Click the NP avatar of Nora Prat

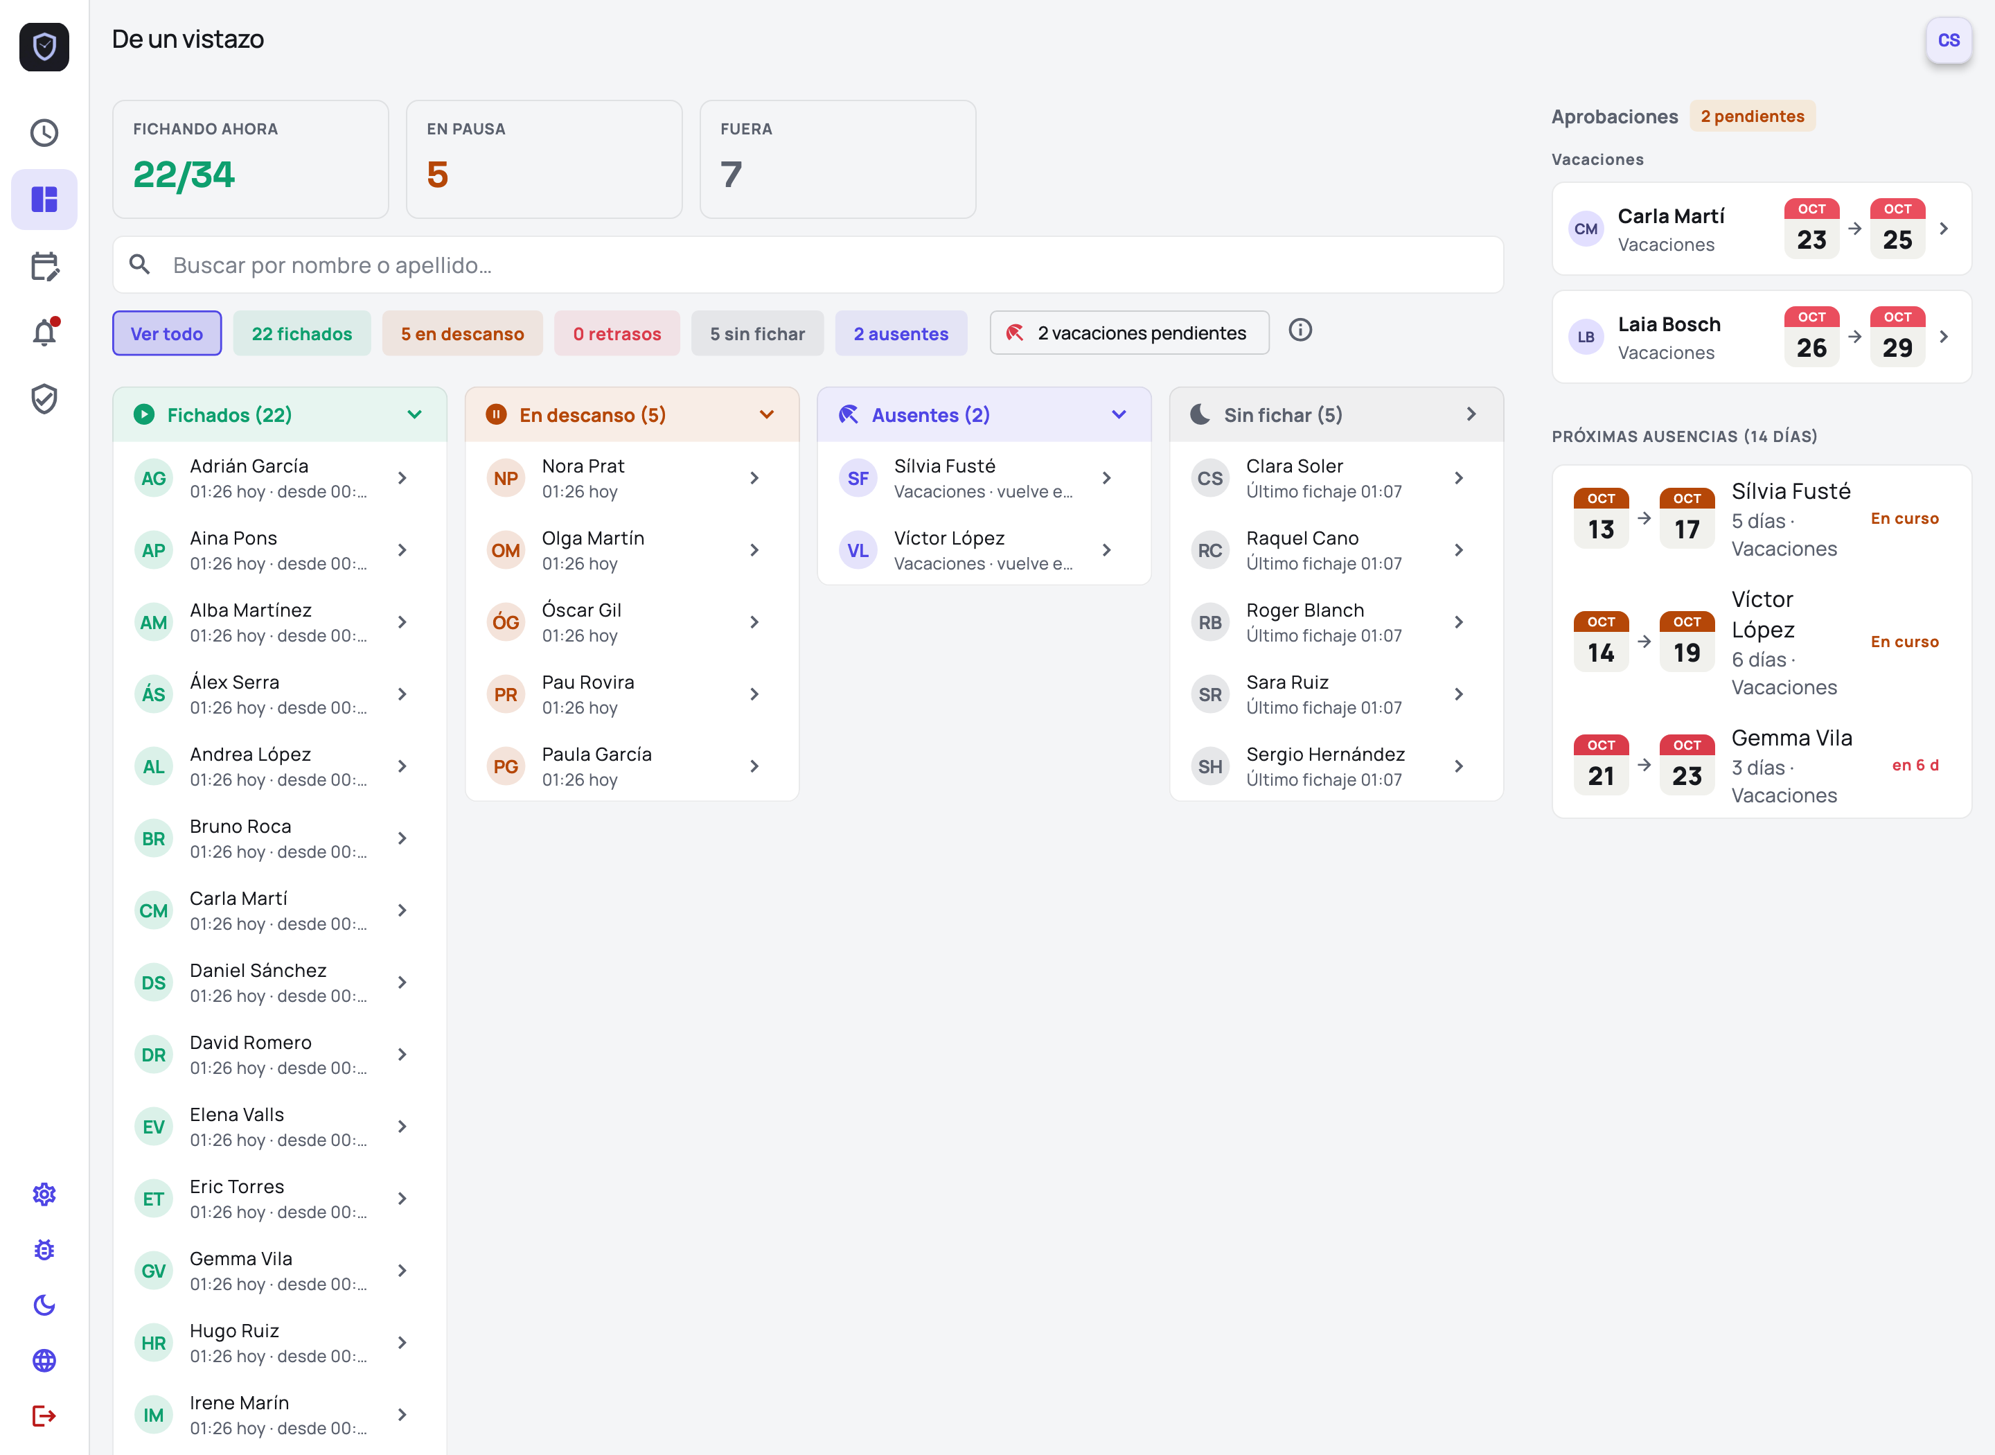pyautogui.click(x=506, y=478)
